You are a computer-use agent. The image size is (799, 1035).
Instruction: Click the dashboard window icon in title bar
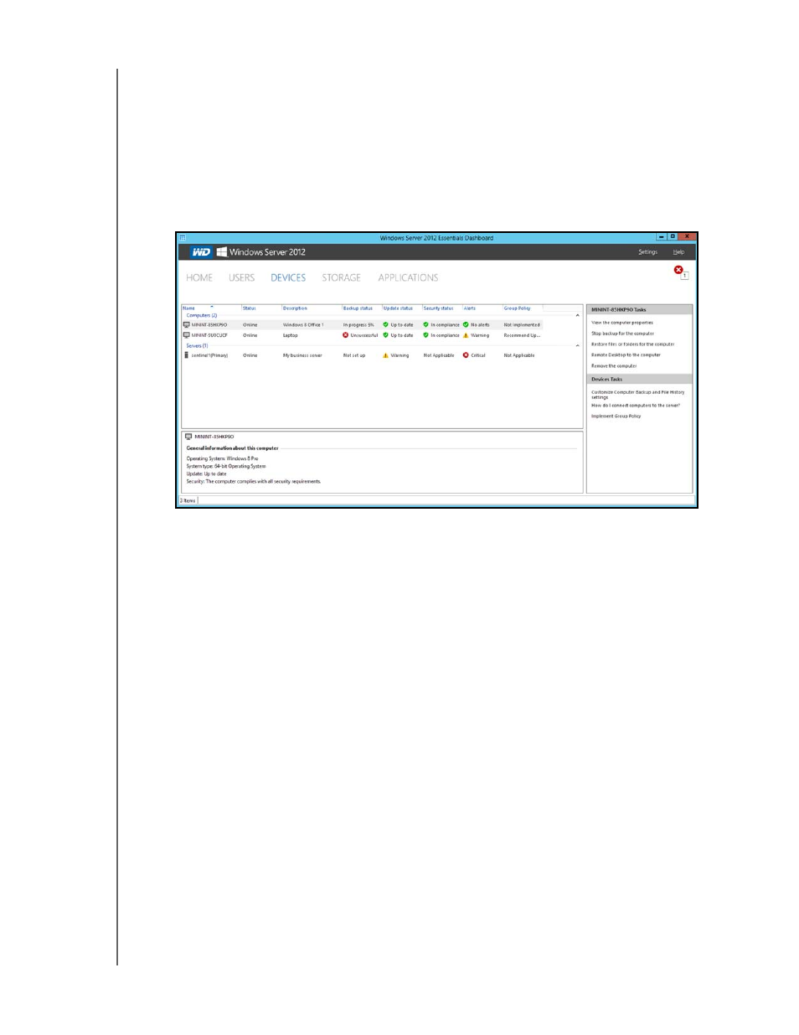[182, 238]
